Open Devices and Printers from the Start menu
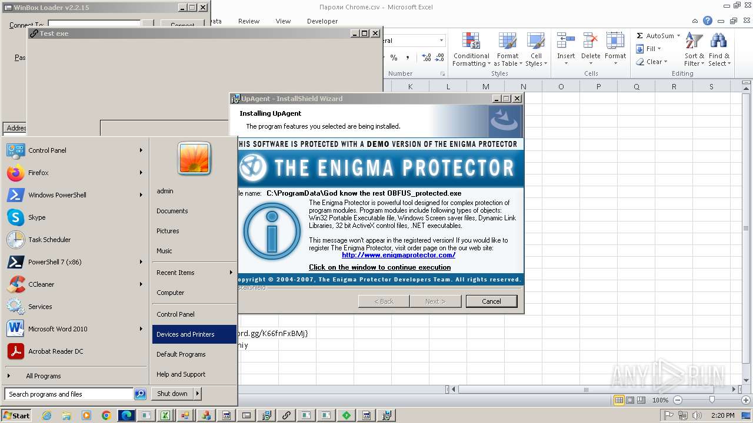 click(194, 334)
